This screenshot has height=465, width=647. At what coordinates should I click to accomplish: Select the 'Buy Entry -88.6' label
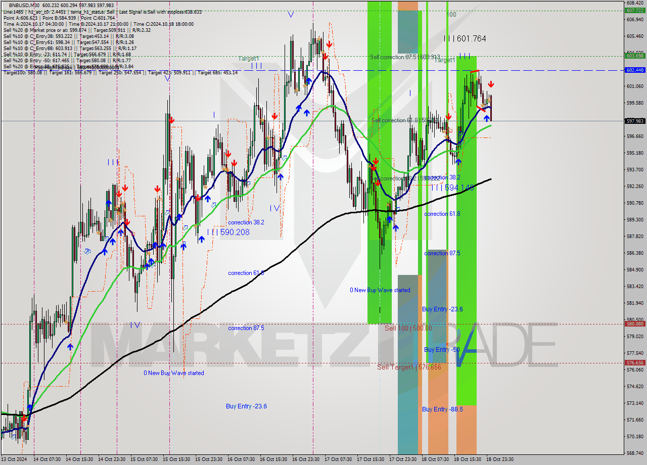[x=442, y=409]
